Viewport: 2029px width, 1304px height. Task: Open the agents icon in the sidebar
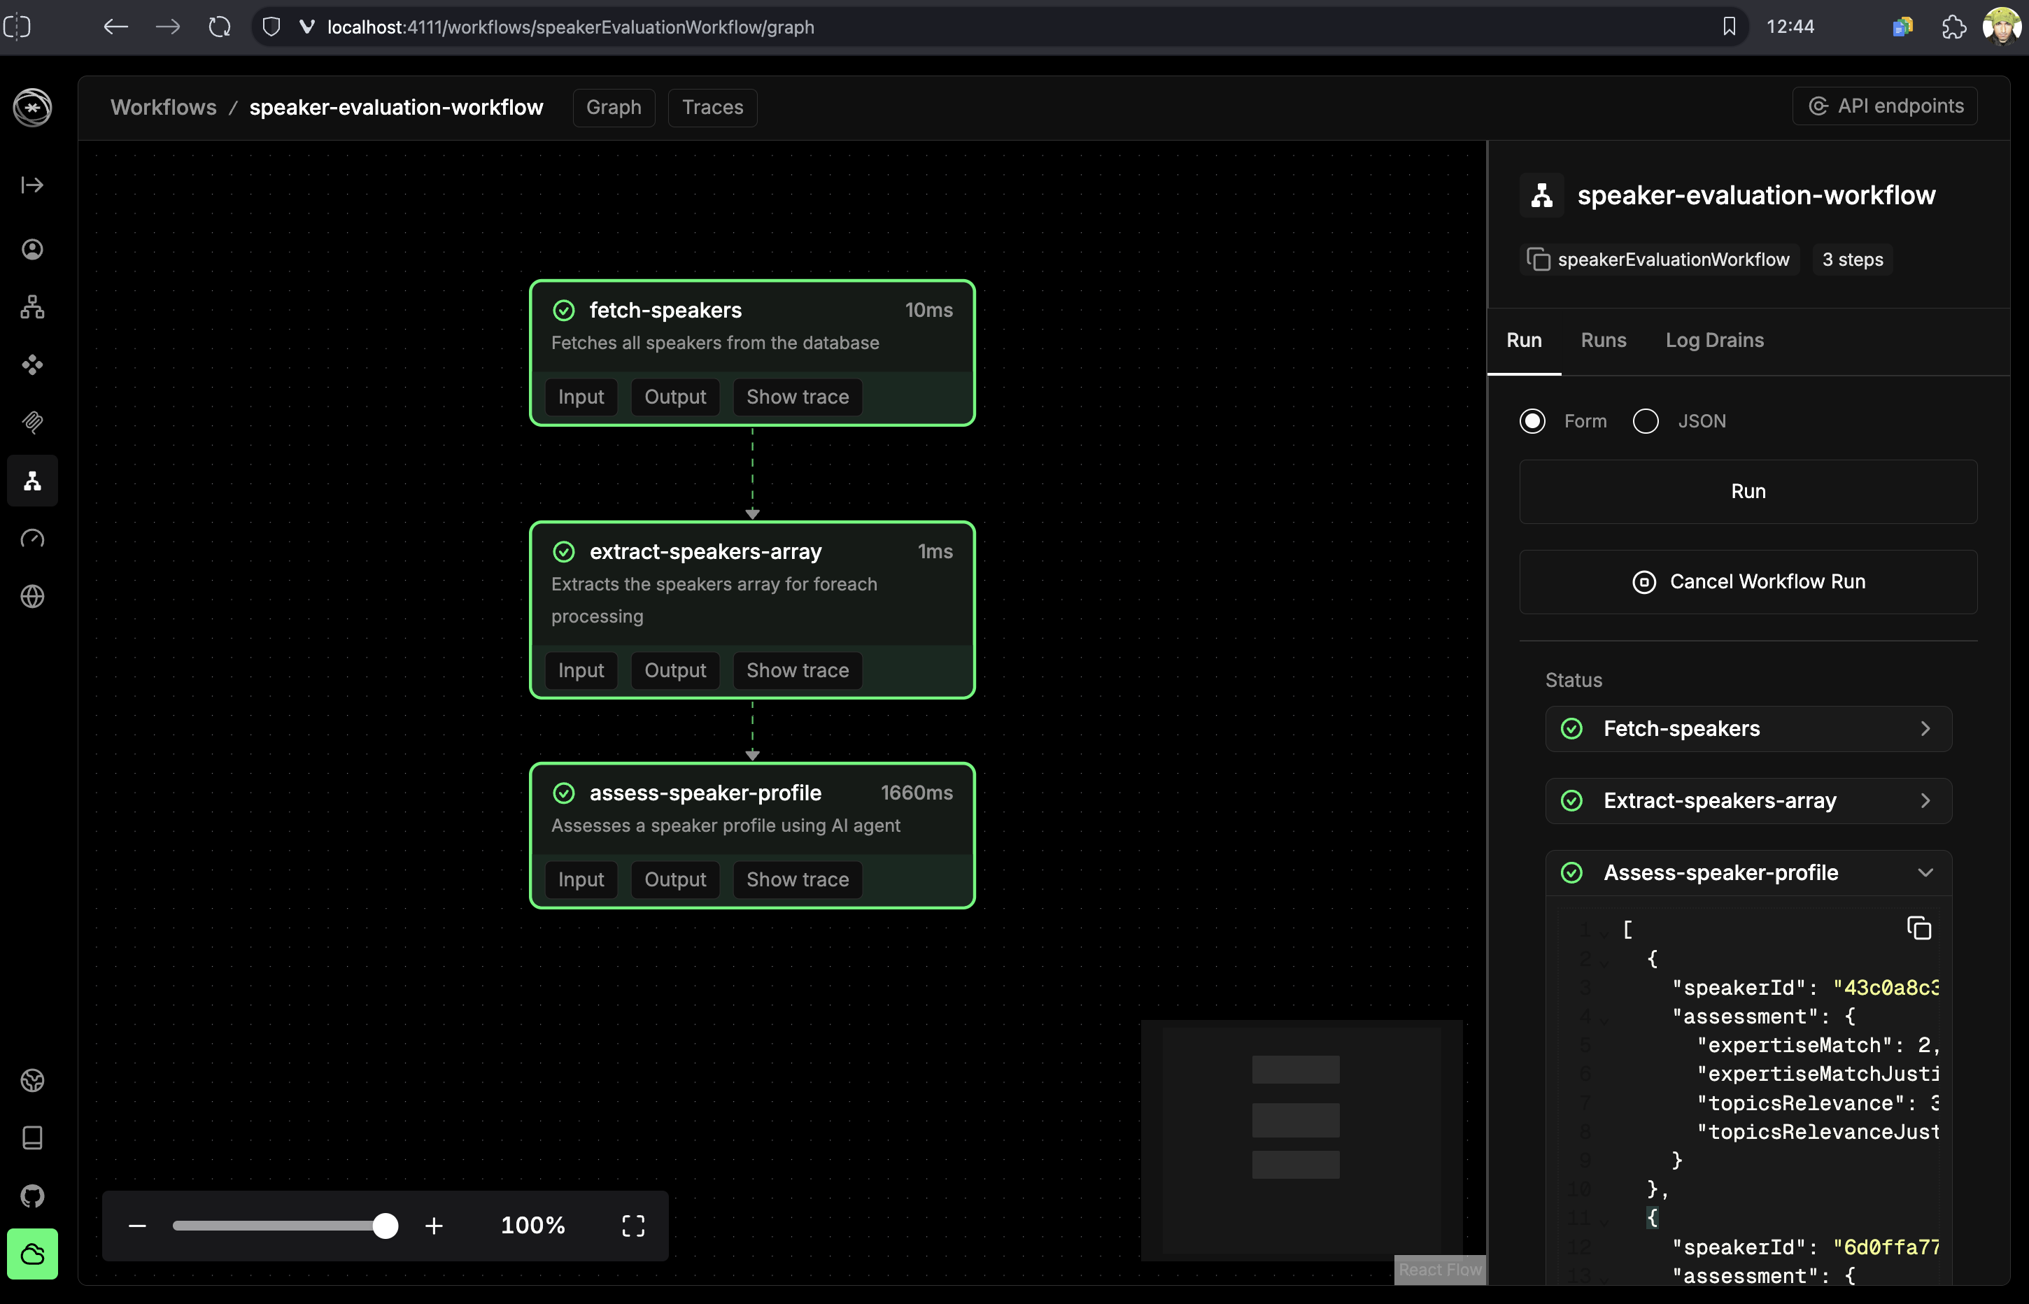click(x=32, y=250)
